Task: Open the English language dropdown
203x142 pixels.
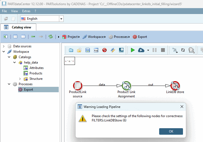Action: pos(61,19)
